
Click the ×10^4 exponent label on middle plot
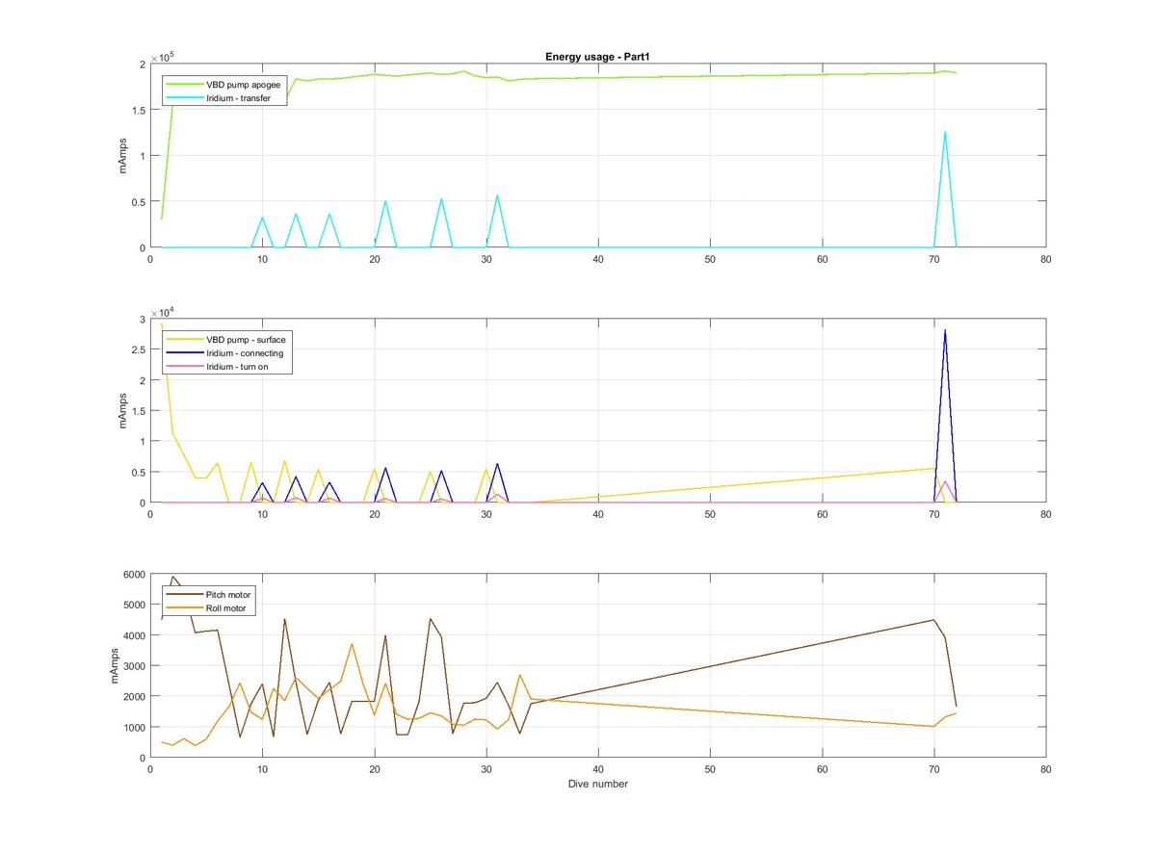[161, 312]
